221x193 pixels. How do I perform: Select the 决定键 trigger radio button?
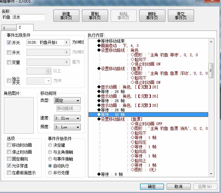[50, 145]
